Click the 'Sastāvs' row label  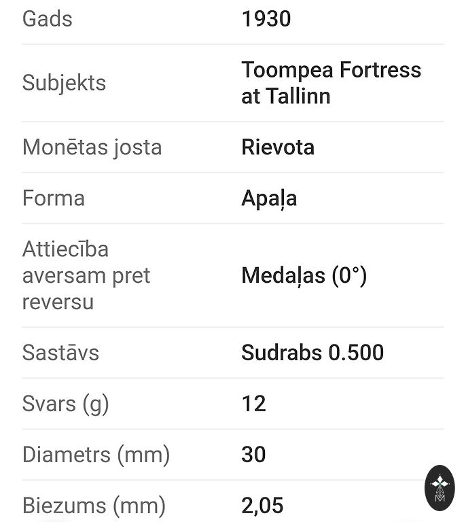point(61,353)
